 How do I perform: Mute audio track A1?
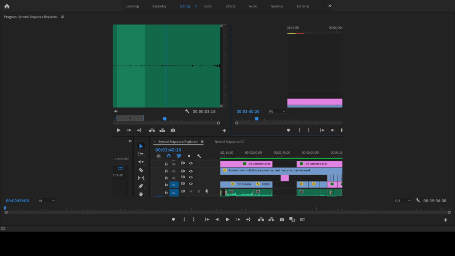pos(191,192)
